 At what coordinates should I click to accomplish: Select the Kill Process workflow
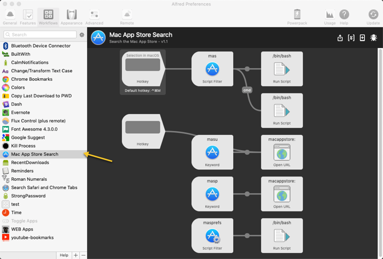coord(43,146)
